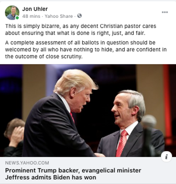Open Jon Uhler's round profile picture
The image size is (176, 184).
pyautogui.click(x=12, y=13)
